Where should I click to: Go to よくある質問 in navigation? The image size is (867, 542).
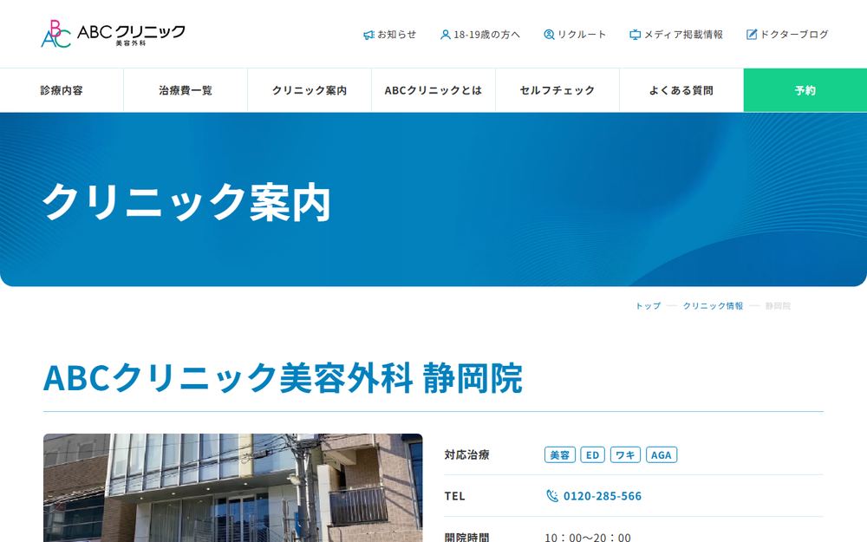tap(681, 90)
